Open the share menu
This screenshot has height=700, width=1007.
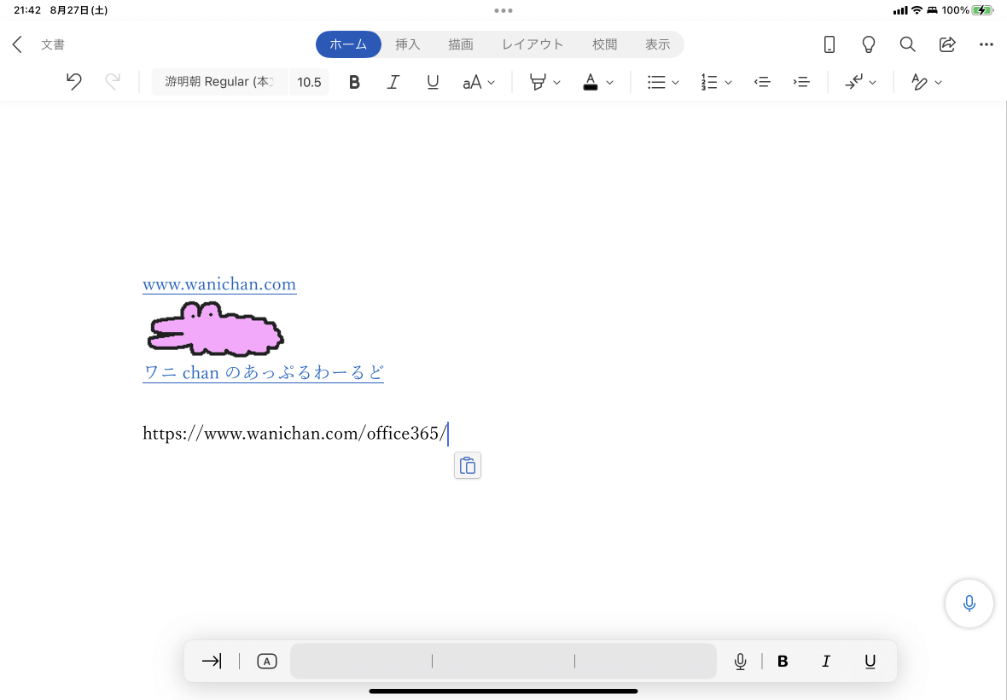(947, 44)
